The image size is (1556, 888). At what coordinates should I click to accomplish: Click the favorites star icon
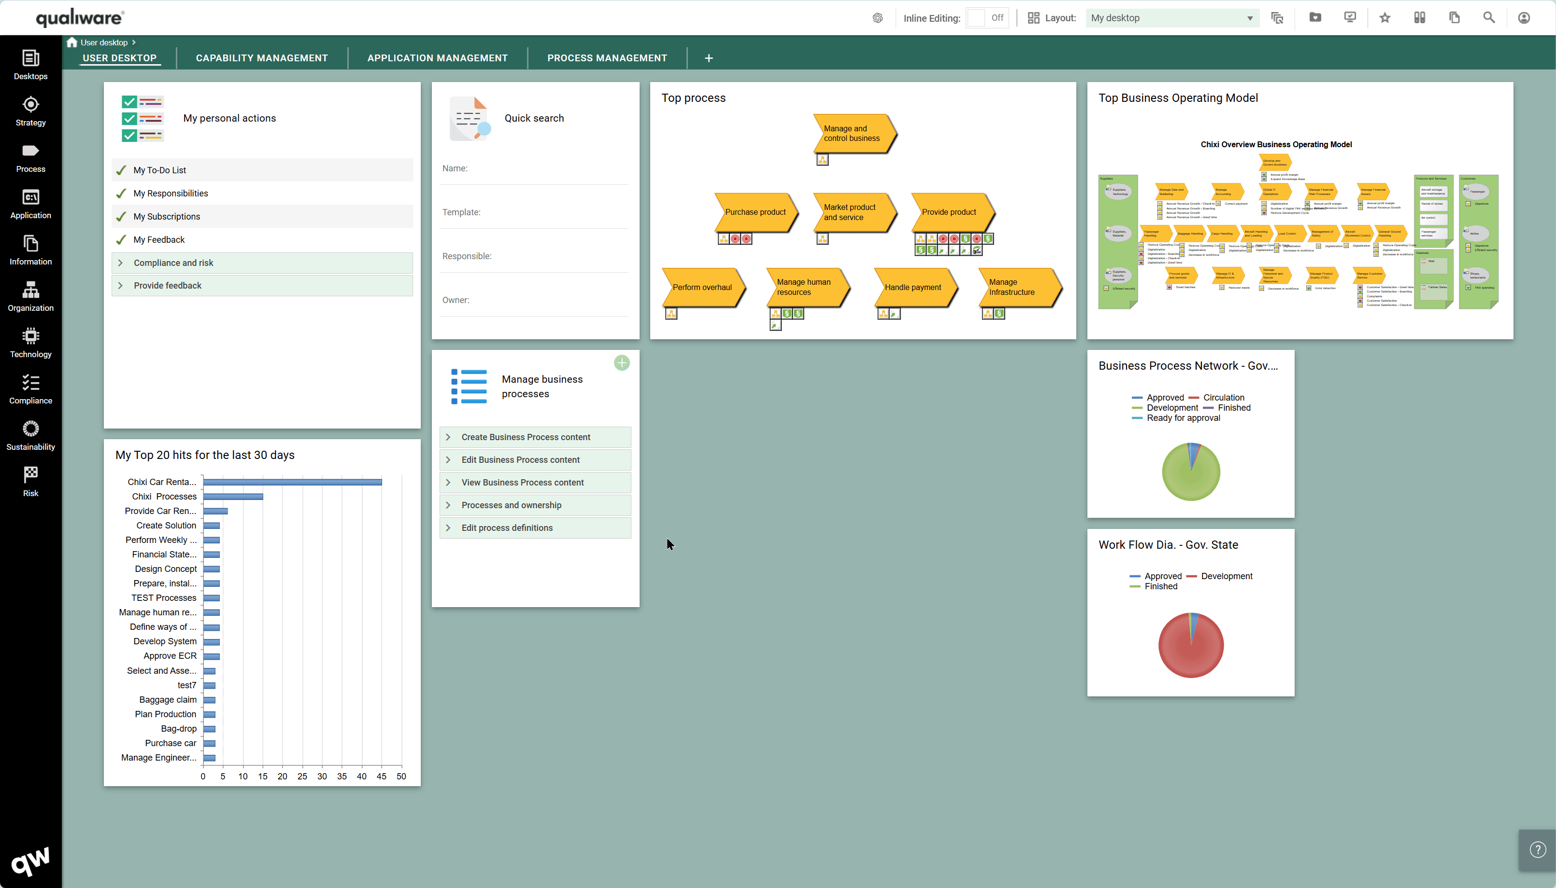pyautogui.click(x=1385, y=18)
